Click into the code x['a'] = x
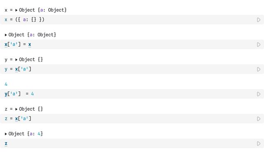The height and width of the screenshot is (165, 264). tap(18, 44)
